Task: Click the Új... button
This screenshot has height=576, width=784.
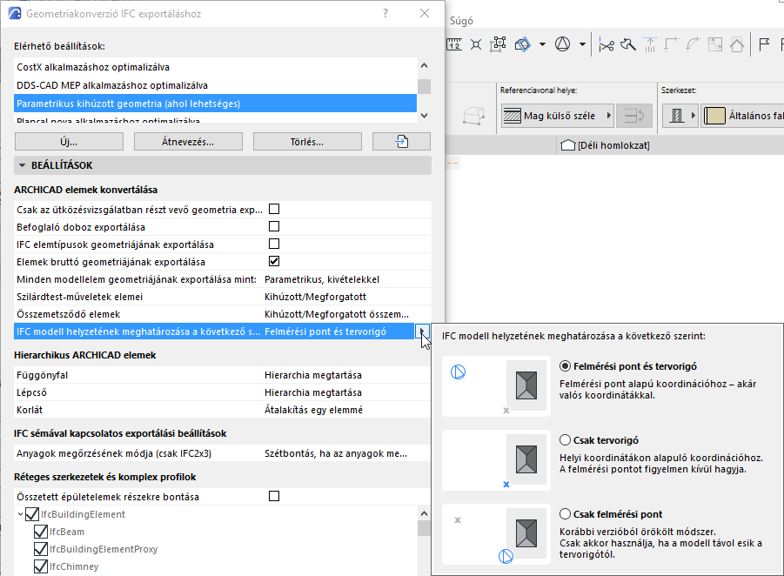Action: coord(69,142)
